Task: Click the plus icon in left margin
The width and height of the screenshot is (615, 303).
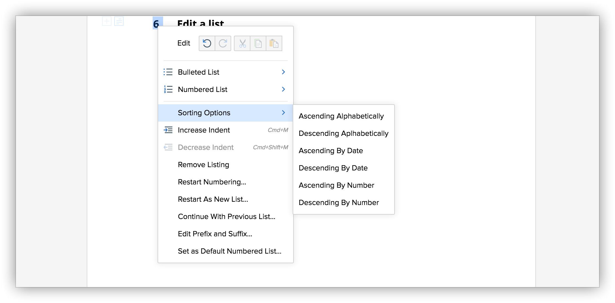Action: tap(107, 21)
